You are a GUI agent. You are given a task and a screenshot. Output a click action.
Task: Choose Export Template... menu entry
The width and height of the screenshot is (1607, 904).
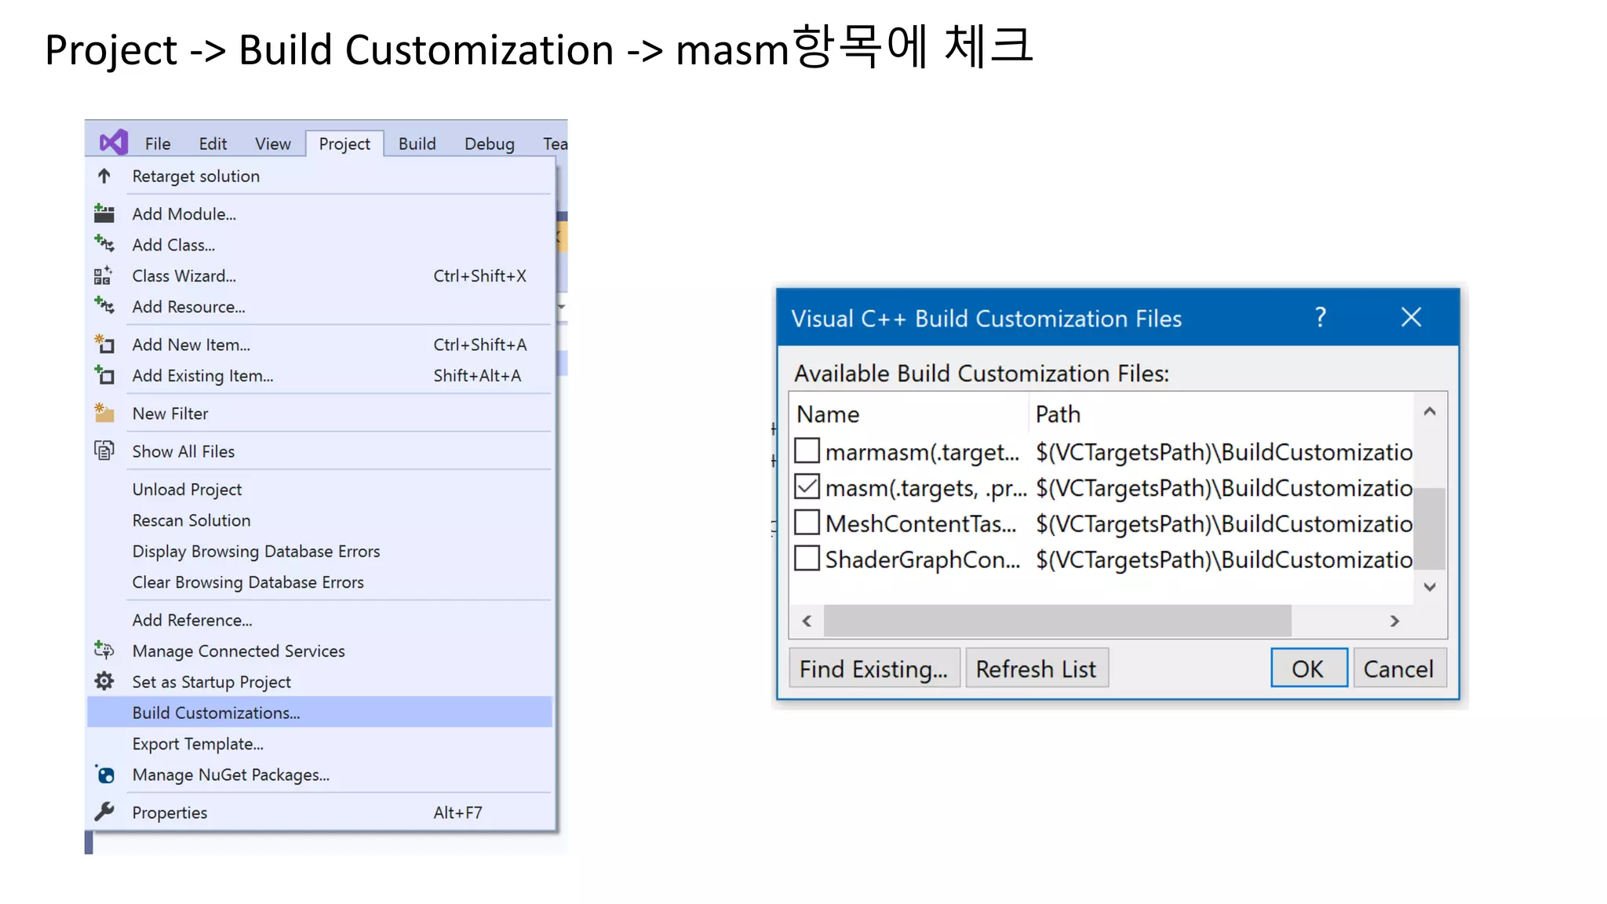pos(319,744)
